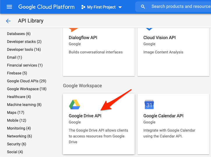This screenshot has width=211, height=157.
Task: Filter by Developer tools (16)
Action: point(24,49)
